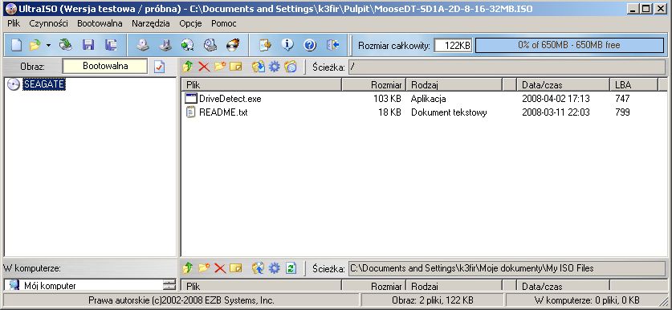Click the New folder icon in image toolbar
Screen dimensions: 672x310
220,67
